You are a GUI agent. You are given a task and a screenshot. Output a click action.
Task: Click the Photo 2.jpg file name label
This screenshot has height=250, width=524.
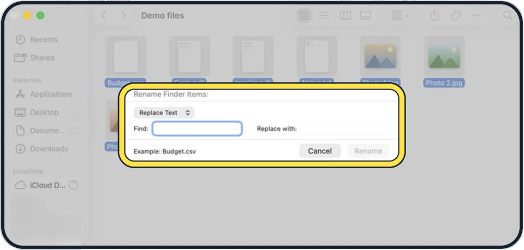coord(444,83)
